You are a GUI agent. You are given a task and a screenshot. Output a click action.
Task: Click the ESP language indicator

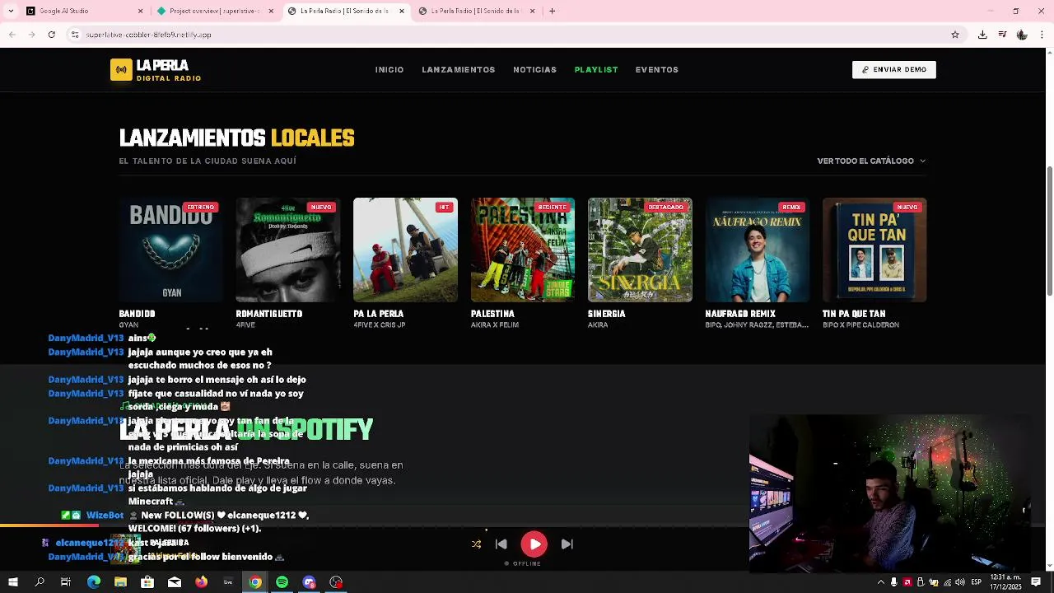[977, 582]
